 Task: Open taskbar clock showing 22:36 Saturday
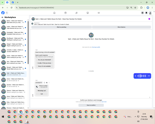pyautogui.click(x=144, y=117)
